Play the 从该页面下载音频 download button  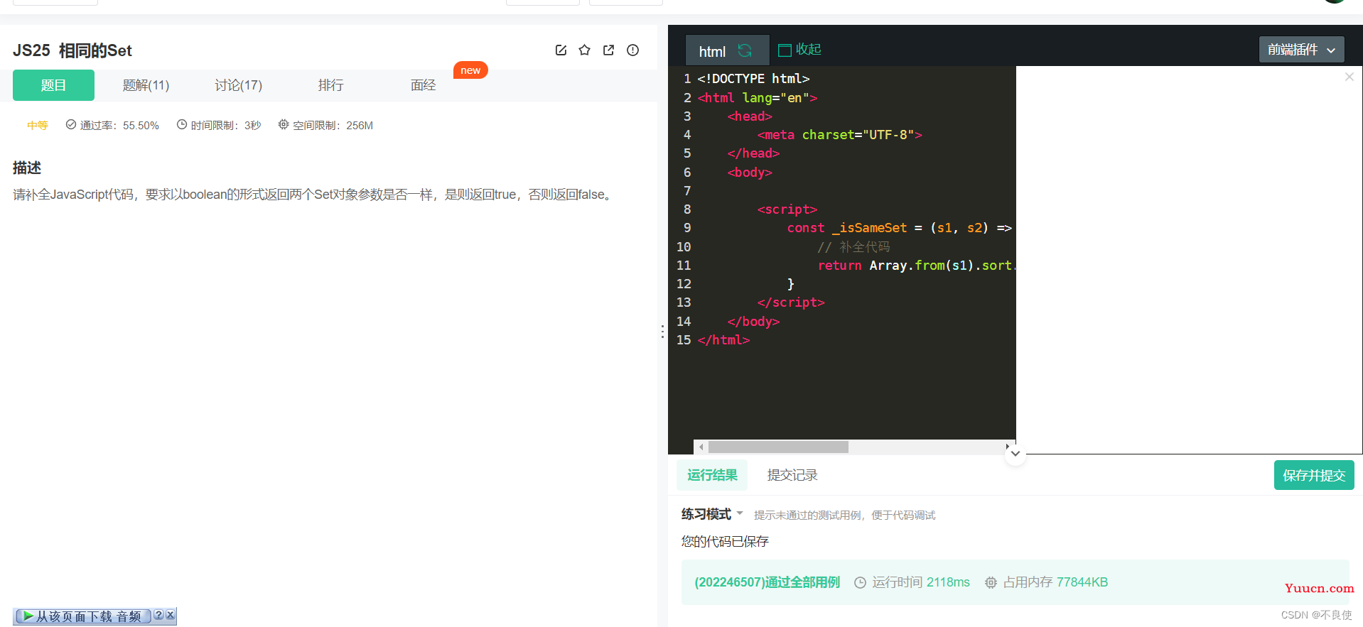click(82, 616)
